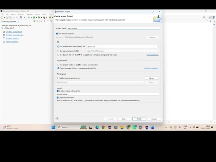Close the Package Explorer tab
Screen dimensions: 216x162
click(x=18, y=22)
